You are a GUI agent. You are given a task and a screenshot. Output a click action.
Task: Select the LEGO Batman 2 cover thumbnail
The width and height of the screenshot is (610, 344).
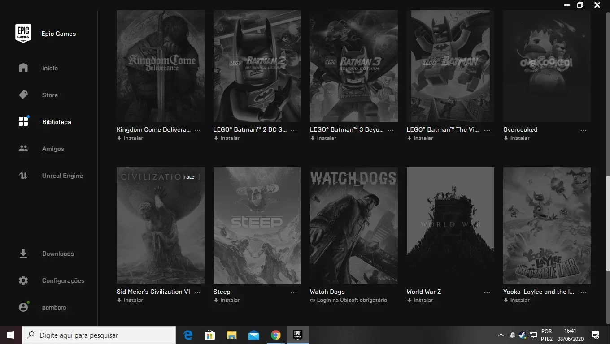pos(257,66)
